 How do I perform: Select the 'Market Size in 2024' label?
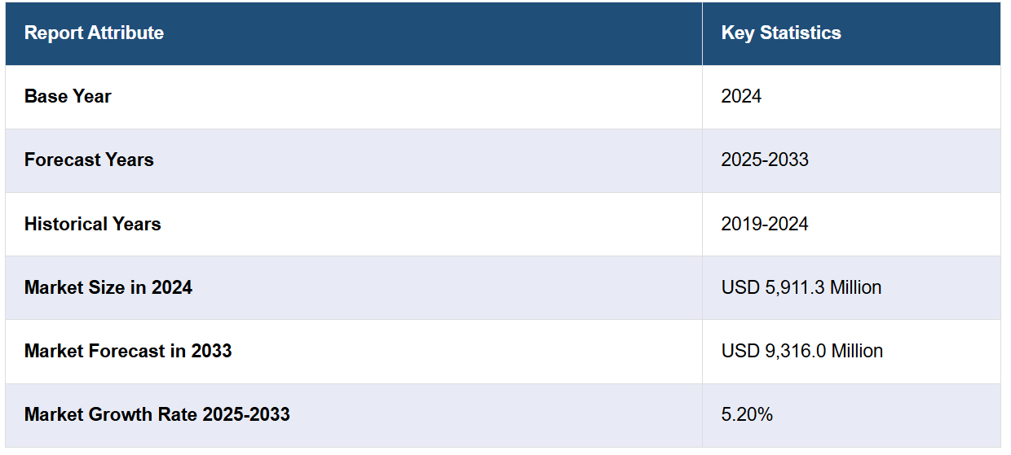pos(108,287)
